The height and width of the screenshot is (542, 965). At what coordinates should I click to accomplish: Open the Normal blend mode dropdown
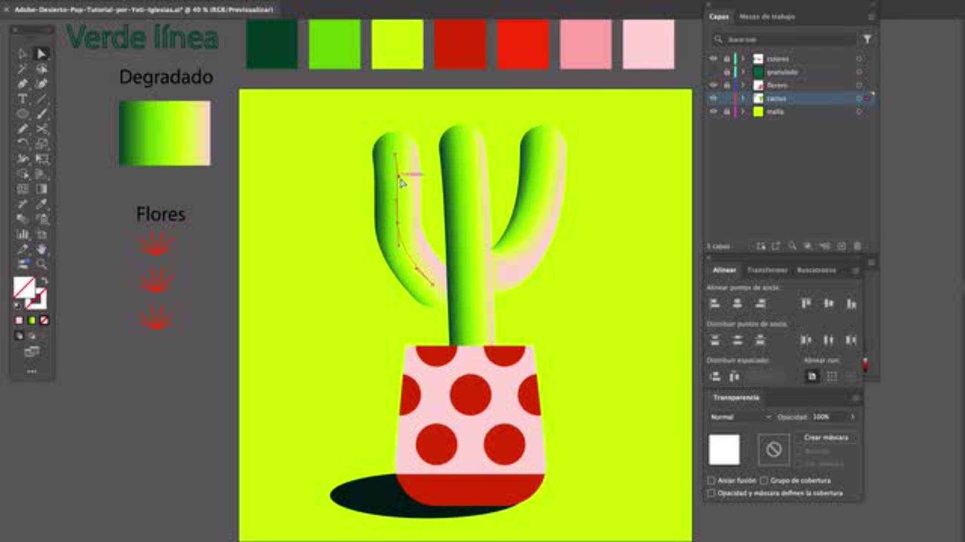[x=740, y=417]
